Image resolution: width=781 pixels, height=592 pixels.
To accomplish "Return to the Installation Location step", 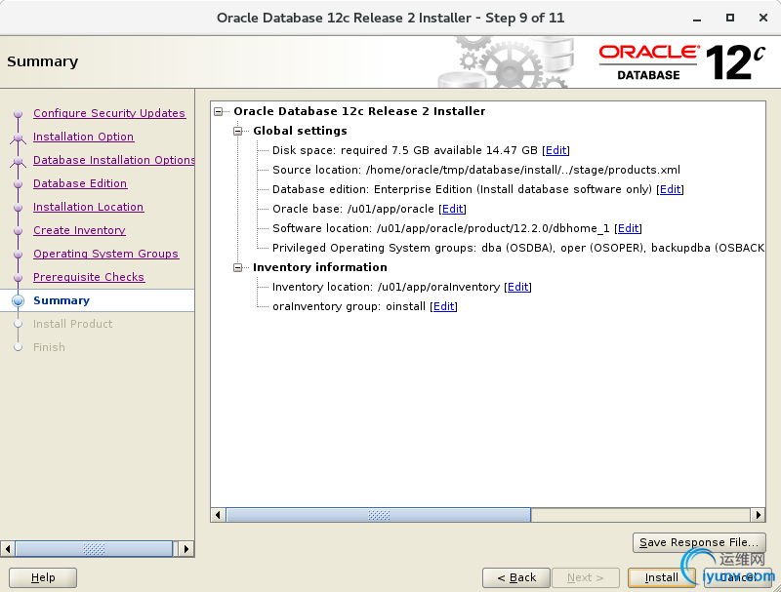I will (89, 207).
